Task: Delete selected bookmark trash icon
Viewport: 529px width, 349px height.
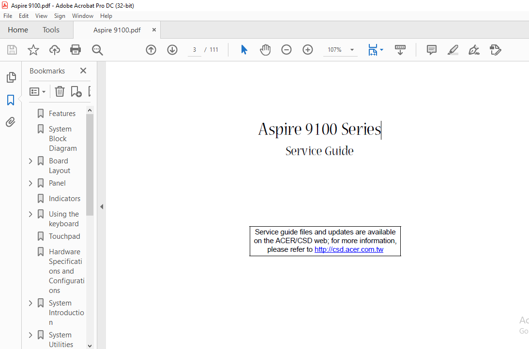Action: pos(60,91)
